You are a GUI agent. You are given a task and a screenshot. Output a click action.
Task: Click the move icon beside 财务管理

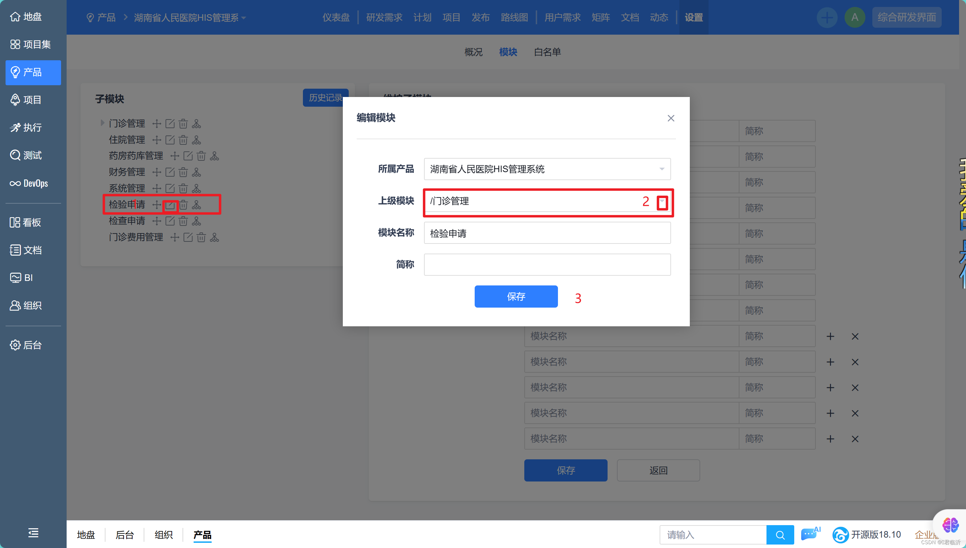click(x=156, y=173)
